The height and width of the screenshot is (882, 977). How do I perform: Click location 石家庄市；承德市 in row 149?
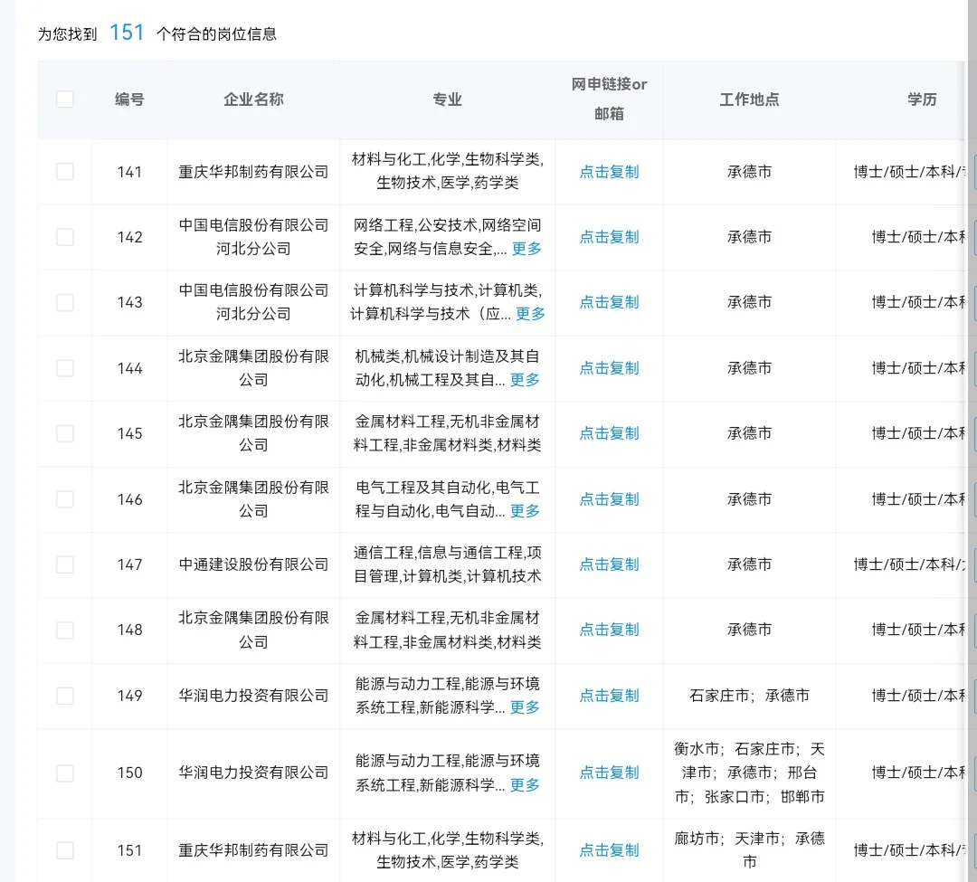point(750,695)
